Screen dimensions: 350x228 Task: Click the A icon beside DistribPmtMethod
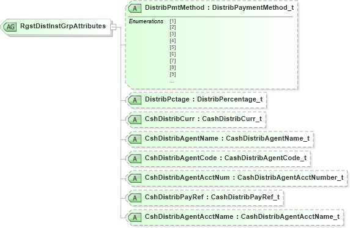pyautogui.click(x=135, y=9)
